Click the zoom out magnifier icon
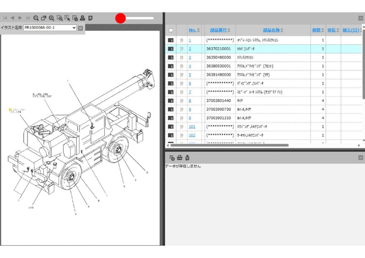 point(36,18)
